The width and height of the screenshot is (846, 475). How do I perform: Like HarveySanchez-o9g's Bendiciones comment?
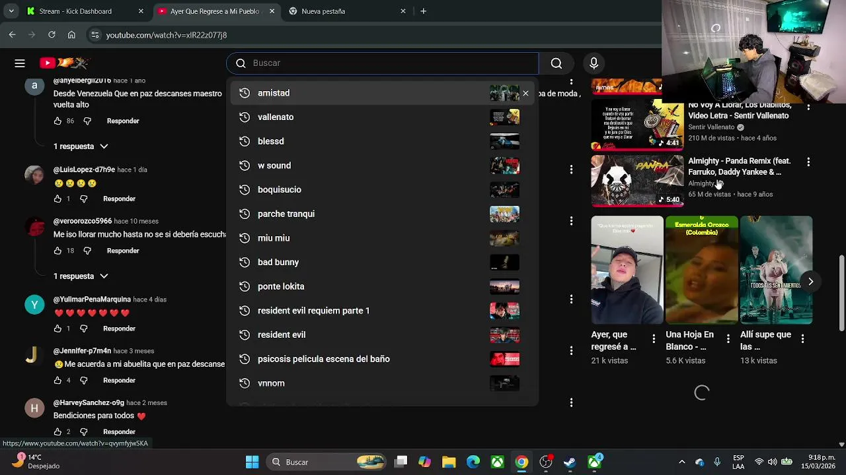58,432
